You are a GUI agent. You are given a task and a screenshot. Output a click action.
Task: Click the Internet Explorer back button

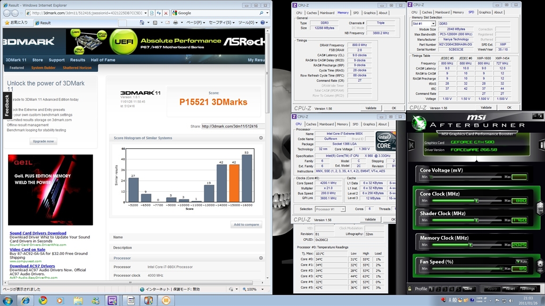6,13
